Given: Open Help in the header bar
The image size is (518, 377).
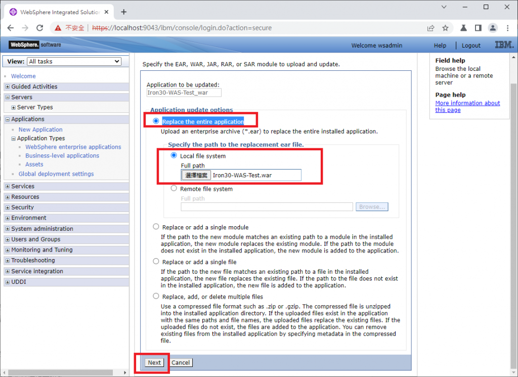Looking at the screenshot, I should 440,46.
